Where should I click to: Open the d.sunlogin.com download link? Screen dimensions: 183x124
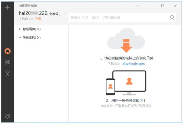pos(133,64)
